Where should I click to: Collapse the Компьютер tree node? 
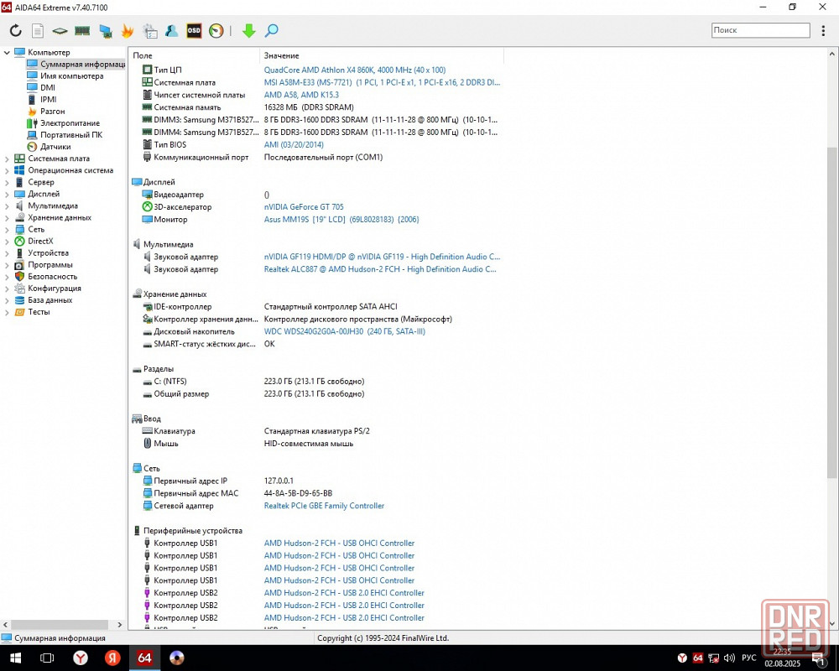[x=7, y=53]
